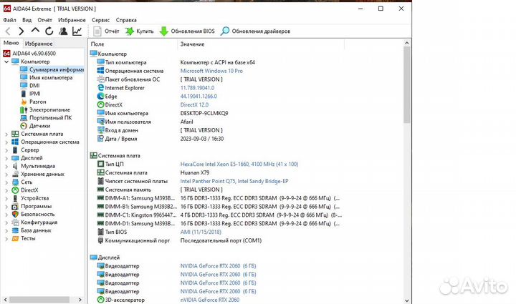Click the scroll down arrow in details pane
This screenshot has width=516, height=304.
(407, 300)
